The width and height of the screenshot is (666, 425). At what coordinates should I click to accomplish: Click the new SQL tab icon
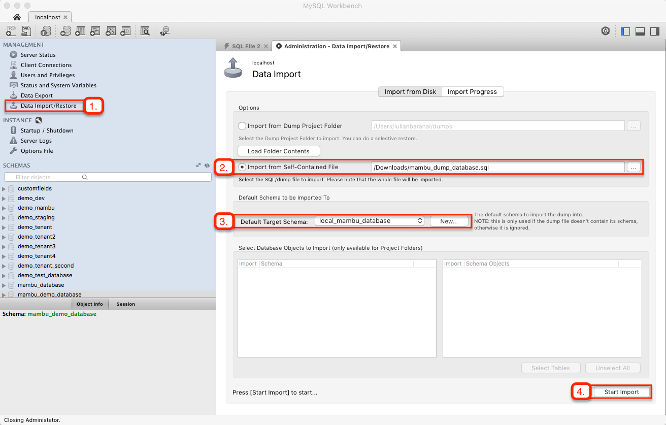pos(11,31)
